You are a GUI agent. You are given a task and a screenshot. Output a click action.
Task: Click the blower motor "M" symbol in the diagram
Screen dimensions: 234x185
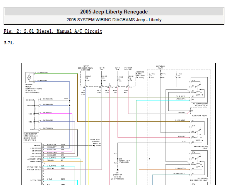[29, 77]
